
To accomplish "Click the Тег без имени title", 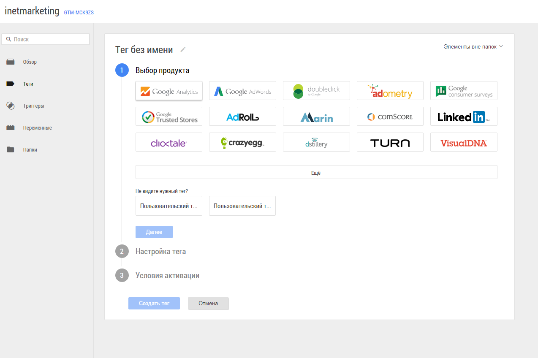I will (144, 50).
